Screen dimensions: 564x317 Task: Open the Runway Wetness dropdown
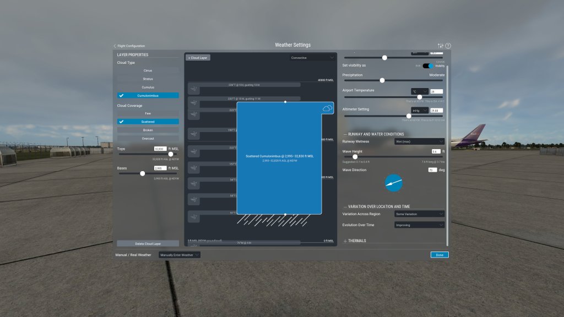[x=419, y=141]
